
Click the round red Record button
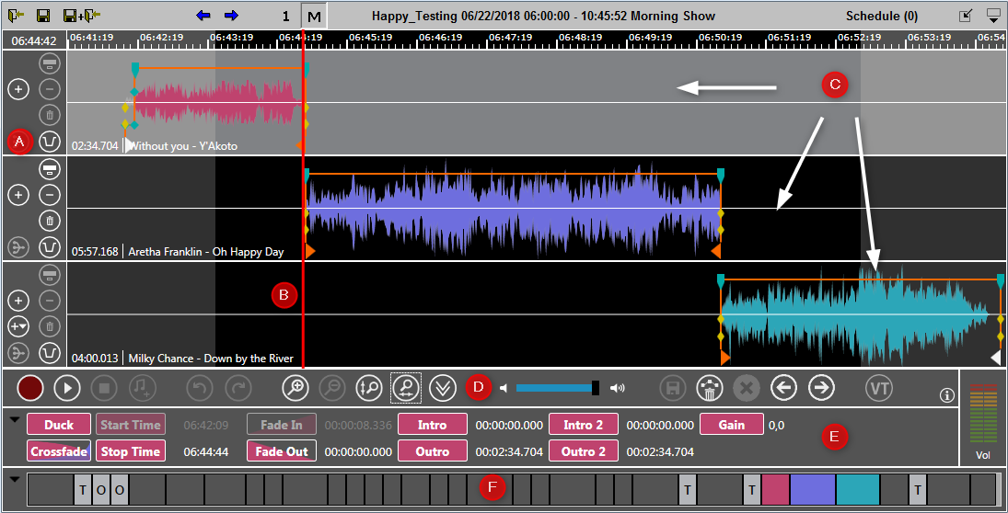[30, 388]
